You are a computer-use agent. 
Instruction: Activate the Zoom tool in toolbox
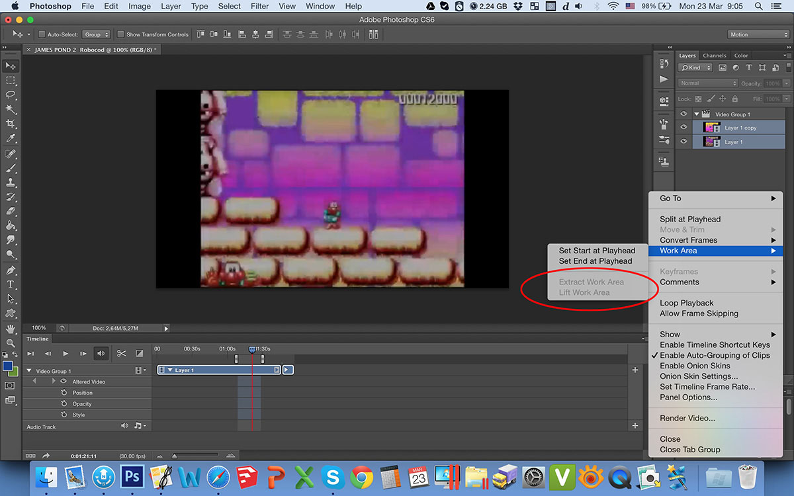pos(11,343)
